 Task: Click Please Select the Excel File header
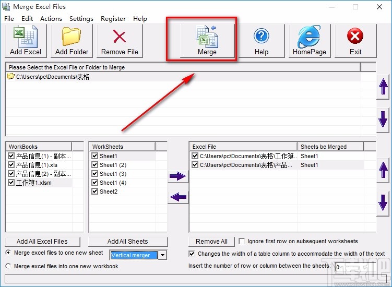click(x=183, y=67)
